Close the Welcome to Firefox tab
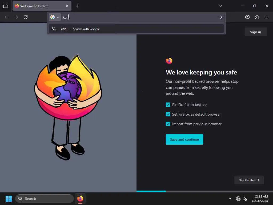The width and height of the screenshot is (273, 205). coord(67,6)
